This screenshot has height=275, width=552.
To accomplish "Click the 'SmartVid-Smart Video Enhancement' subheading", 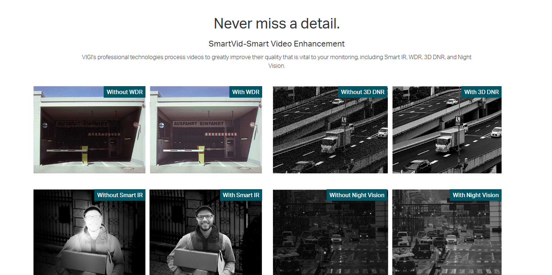I will pyautogui.click(x=277, y=44).
